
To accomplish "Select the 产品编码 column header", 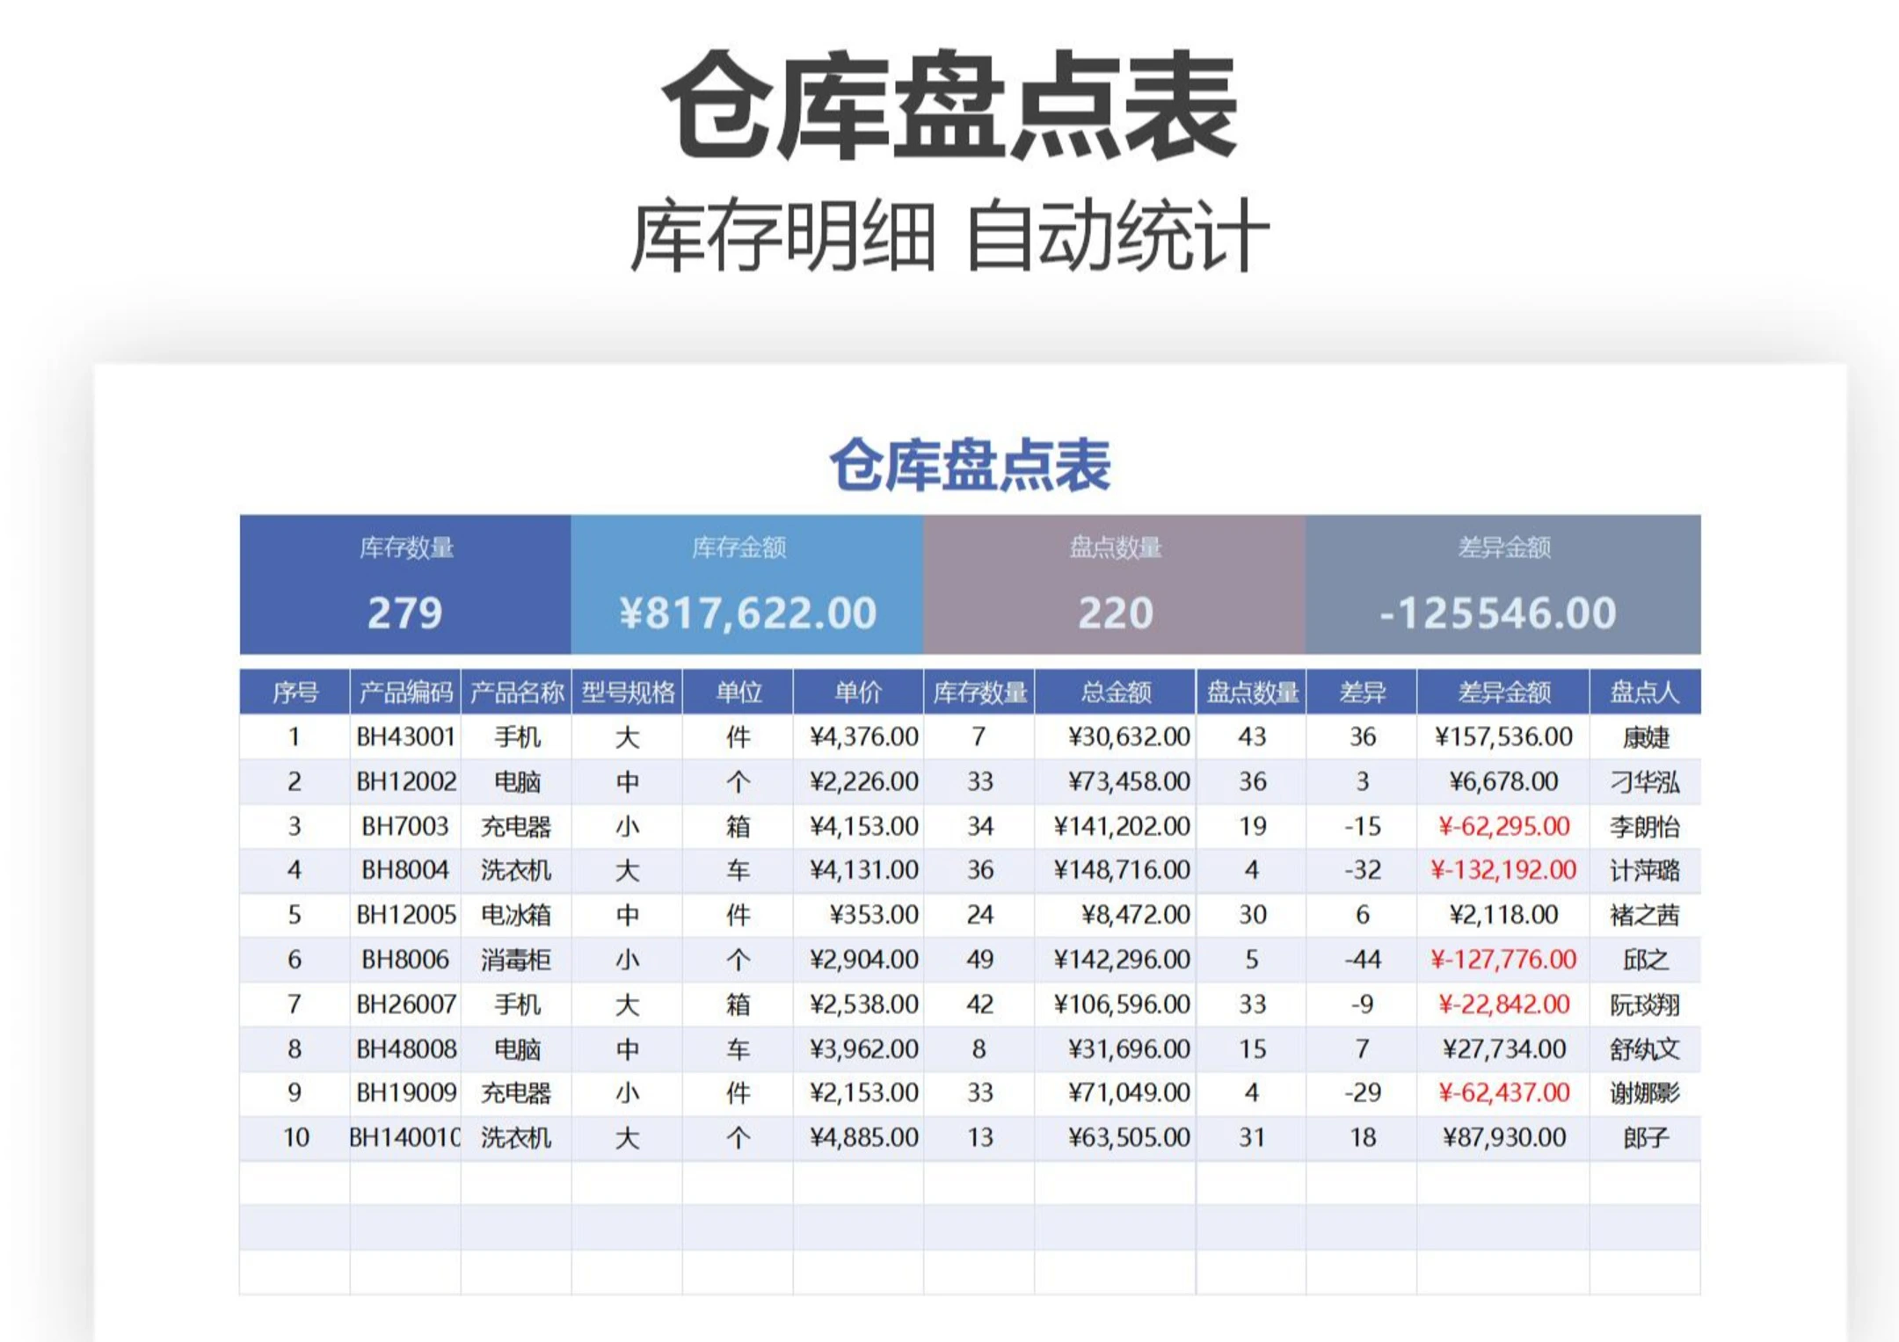I will point(405,693).
